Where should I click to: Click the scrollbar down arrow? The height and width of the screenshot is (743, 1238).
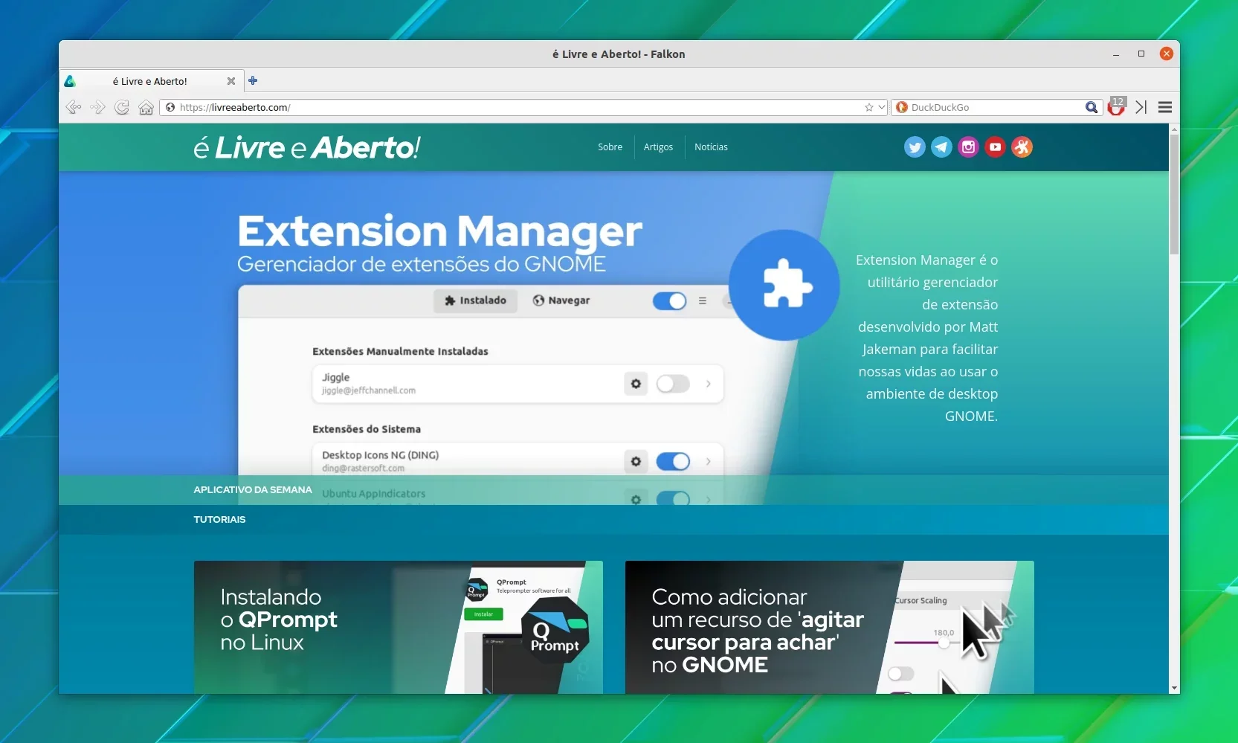(x=1174, y=689)
